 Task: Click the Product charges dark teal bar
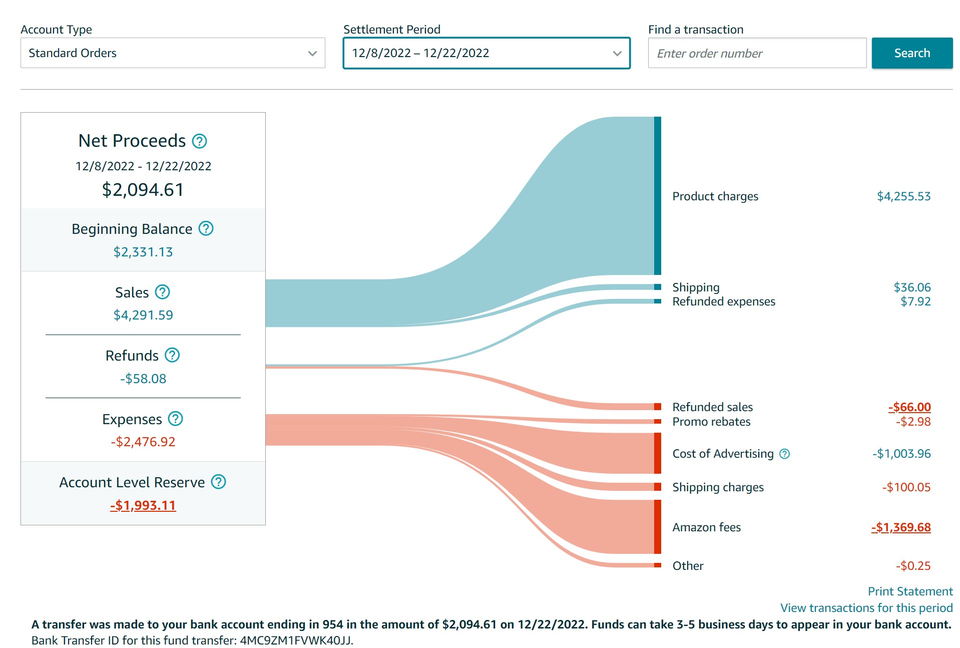(657, 196)
